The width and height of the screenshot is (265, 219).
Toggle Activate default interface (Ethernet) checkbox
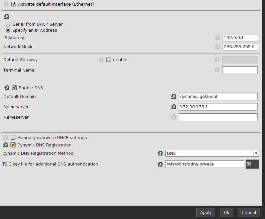pyautogui.click(x=14, y=4)
